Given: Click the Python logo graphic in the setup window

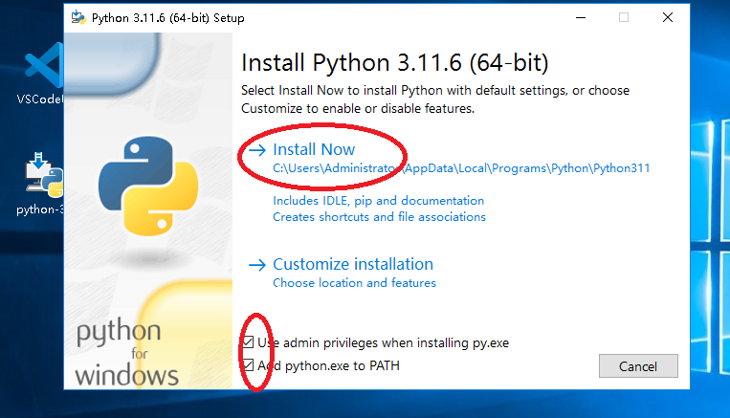Looking at the screenshot, I should [148, 186].
